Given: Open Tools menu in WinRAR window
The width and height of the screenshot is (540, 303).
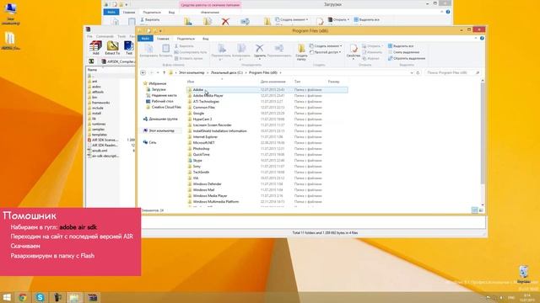Looking at the screenshot, I should tap(121, 36).
